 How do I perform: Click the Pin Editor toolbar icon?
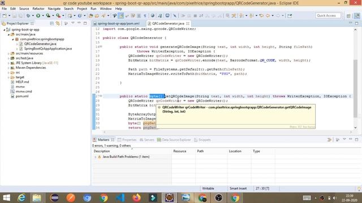click(x=290, y=16)
